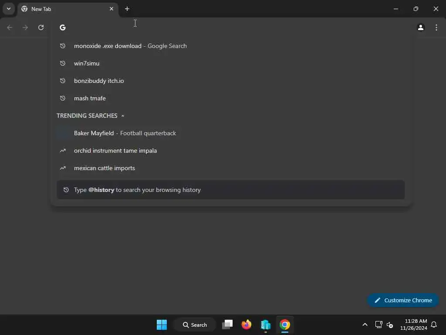Select the 'bonzibuddy itch.io' suggestion
The image size is (446, 335).
(231, 81)
